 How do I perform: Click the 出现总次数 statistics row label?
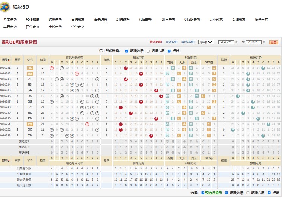click(x=24, y=168)
